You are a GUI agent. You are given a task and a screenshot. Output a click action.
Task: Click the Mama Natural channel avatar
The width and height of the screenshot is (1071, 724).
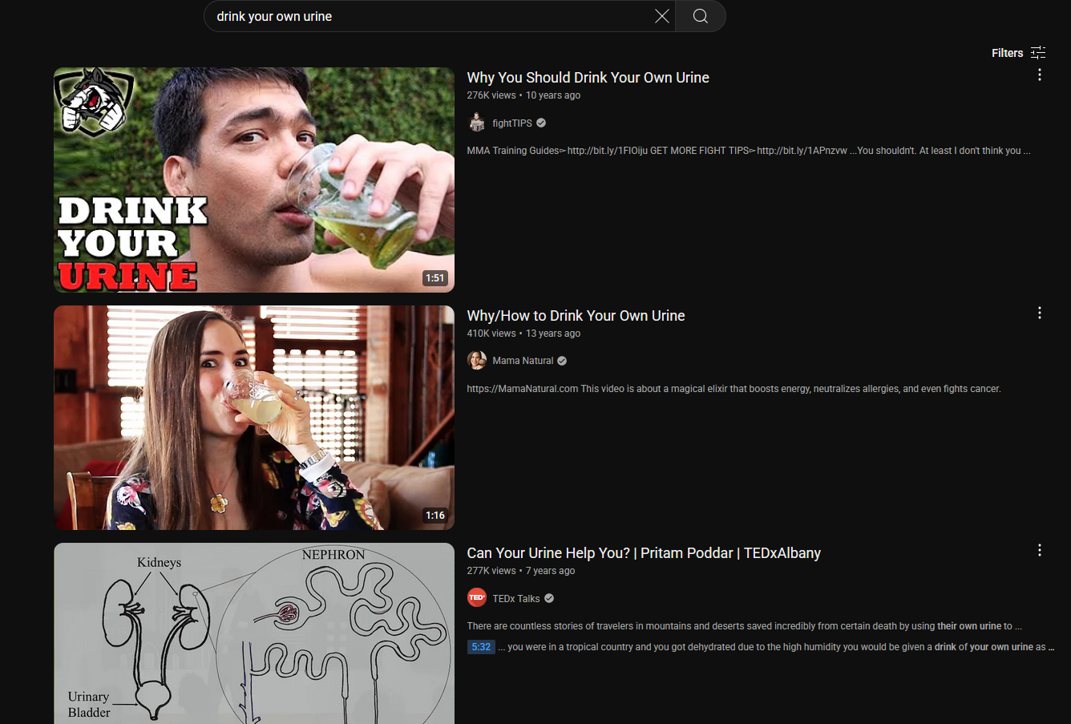pyautogui.click(x=477, y=361)
